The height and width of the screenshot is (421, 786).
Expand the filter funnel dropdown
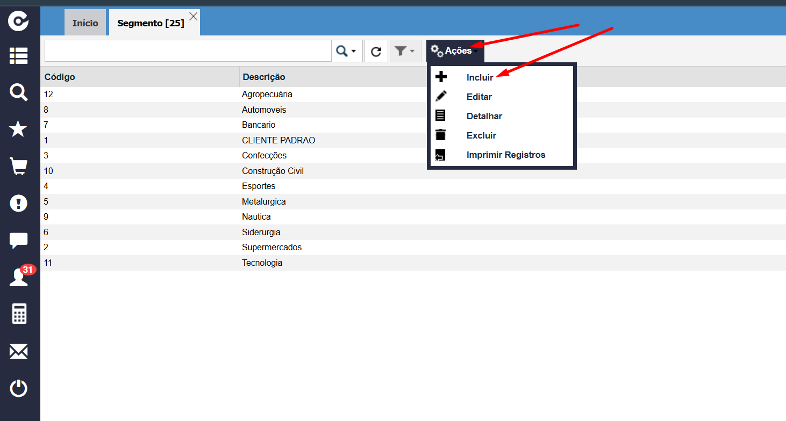tap(405, 51)
